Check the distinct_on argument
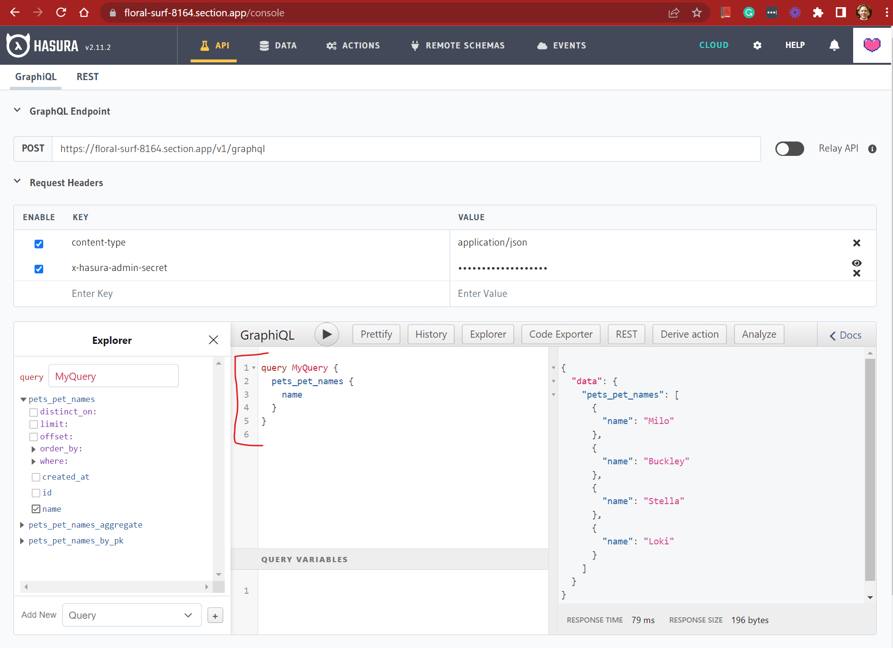This screenshot has width=893, height=648. tap(34, 412)
